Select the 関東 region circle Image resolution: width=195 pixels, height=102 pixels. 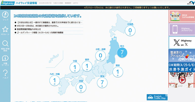click(x=118, y=72)
